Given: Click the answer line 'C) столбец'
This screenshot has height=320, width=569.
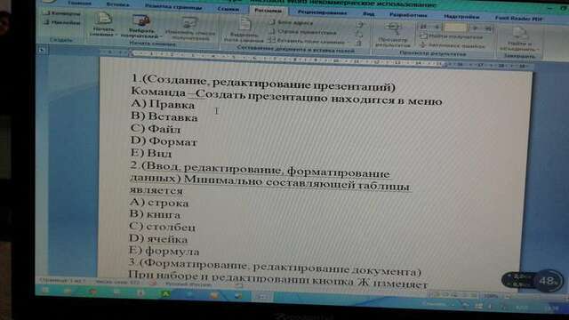Looking at the screenshot, I should pyautogui.click(x=162, y=227).
